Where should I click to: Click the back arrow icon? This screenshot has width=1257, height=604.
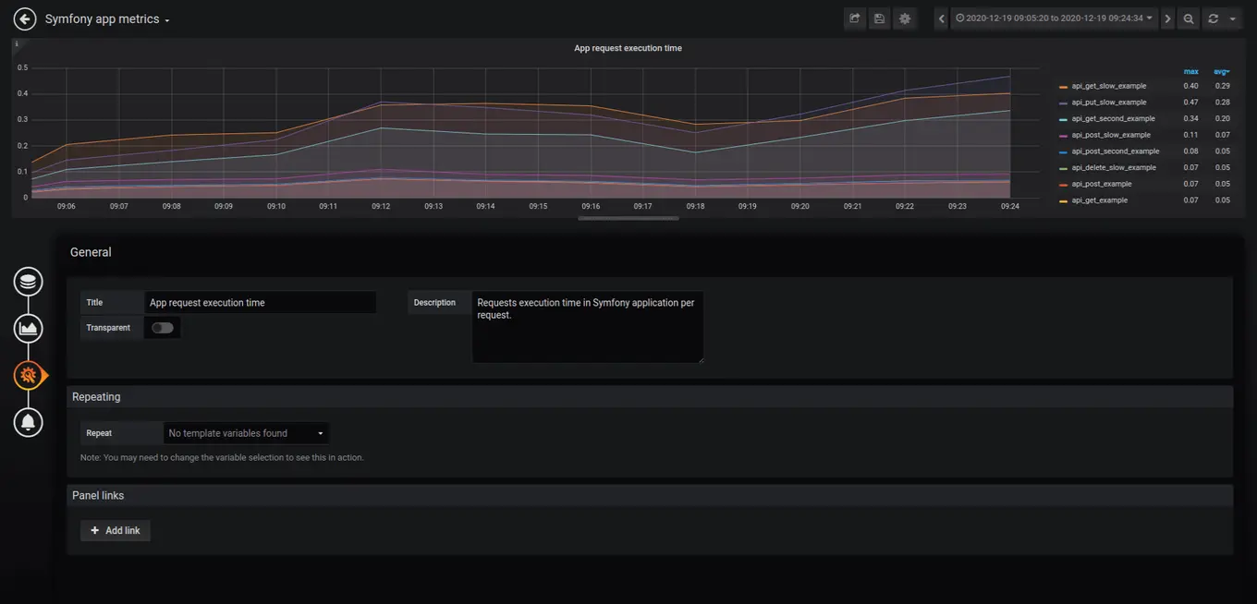[x=25, y=18]
